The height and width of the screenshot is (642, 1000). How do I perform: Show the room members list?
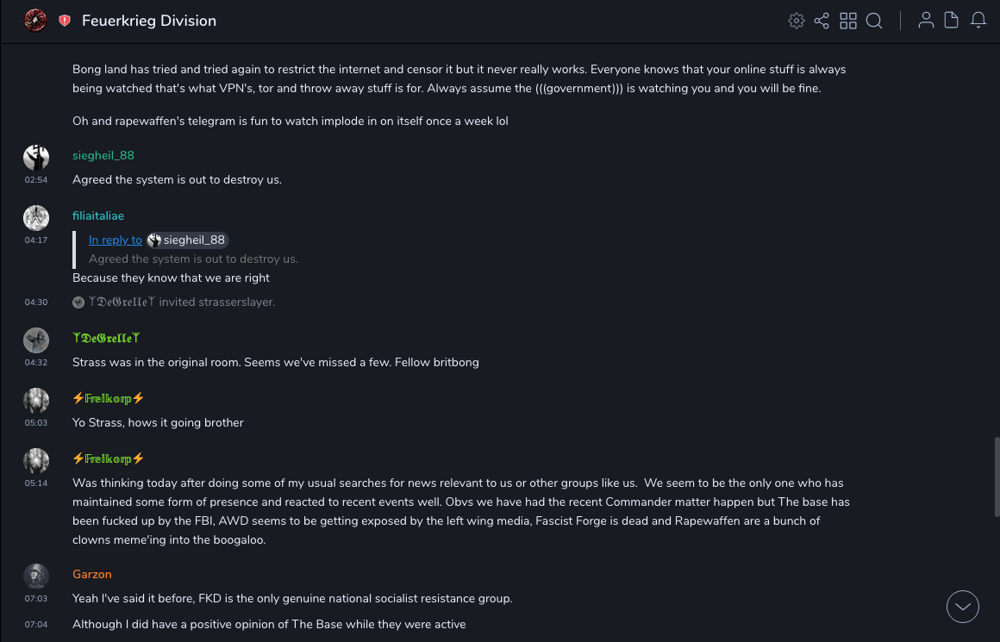pos(926,21)
